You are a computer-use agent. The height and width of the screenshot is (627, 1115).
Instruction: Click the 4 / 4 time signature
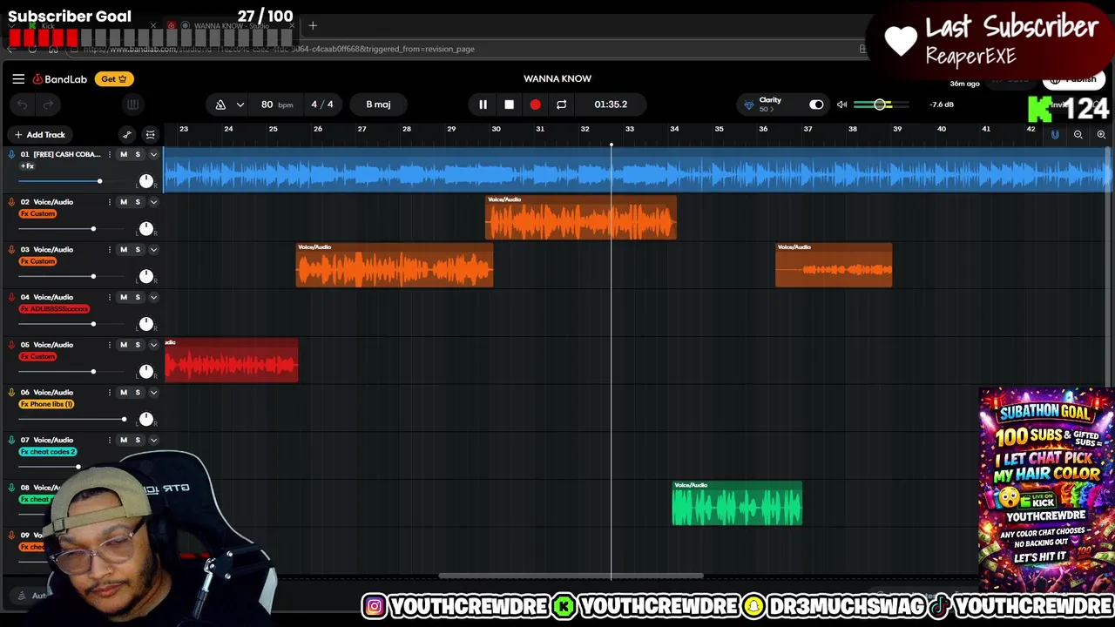pos(322,104)
